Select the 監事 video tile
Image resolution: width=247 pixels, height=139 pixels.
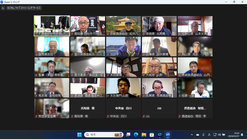(52, 67)
